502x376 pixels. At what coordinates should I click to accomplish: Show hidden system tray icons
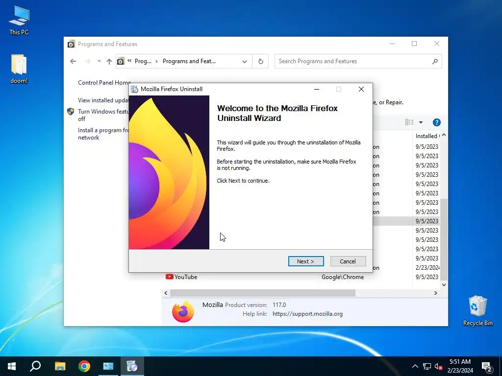point(415,366)
